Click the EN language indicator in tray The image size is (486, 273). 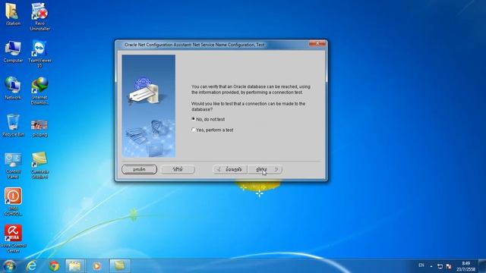tap(421, 265)
